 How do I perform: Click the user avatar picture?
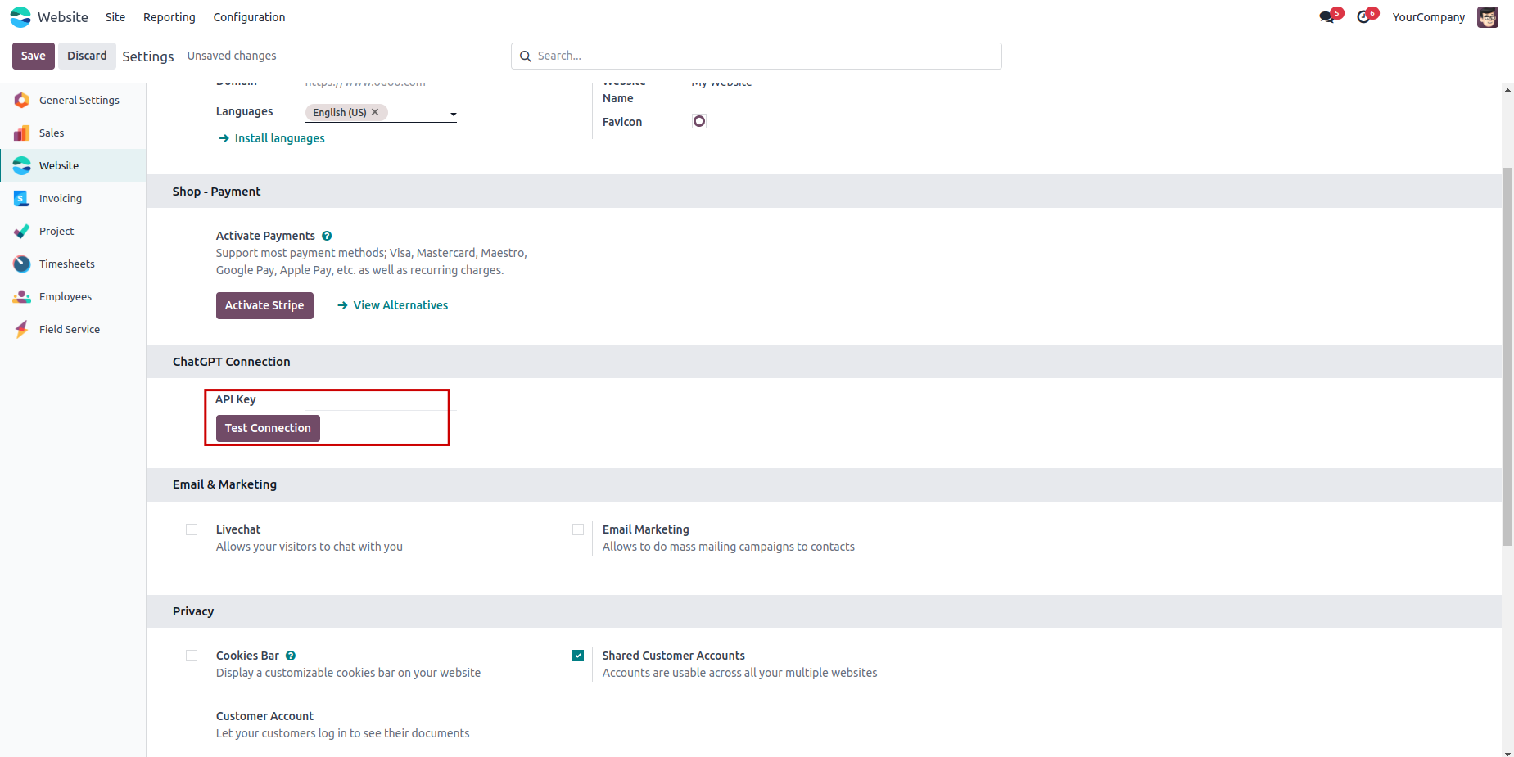[x=1487, y=17]
